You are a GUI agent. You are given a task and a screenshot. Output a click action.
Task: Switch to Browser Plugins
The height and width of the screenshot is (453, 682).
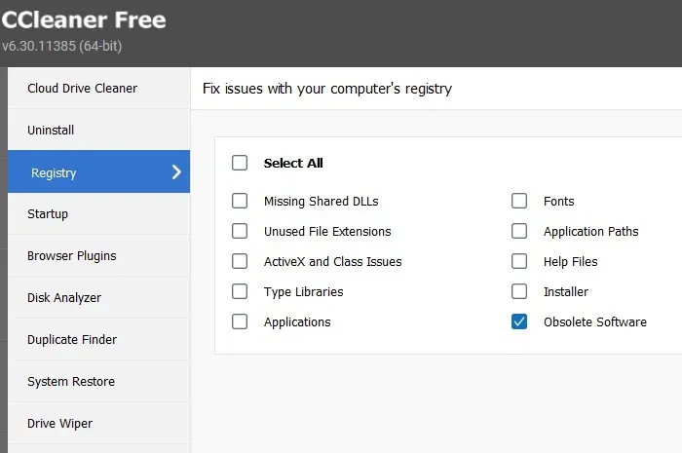98,255
